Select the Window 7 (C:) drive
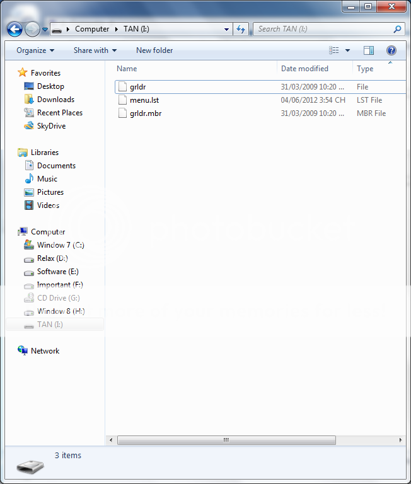Image resolution: width=411 pixels, height=484 pixels. (60, 245)
